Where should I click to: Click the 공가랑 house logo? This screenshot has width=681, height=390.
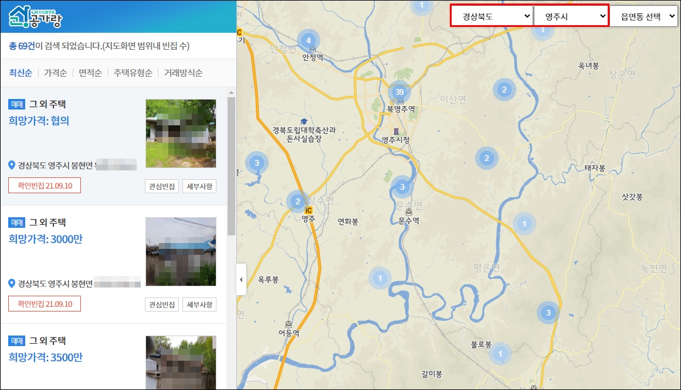point(35,16)
